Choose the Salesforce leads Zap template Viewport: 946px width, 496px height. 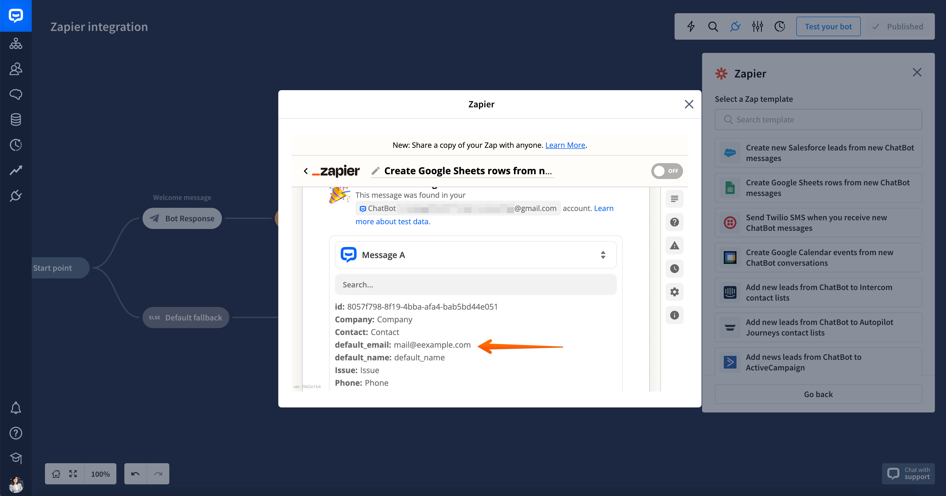coord(818,153)
